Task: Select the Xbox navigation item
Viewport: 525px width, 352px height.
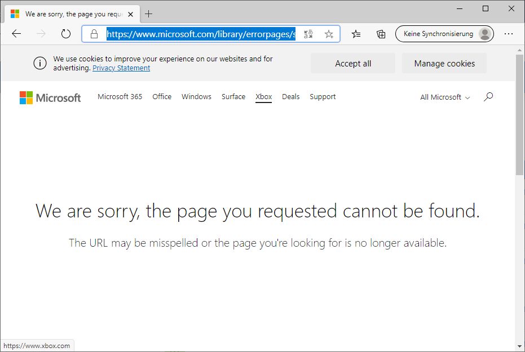Action: pos(263,96)
